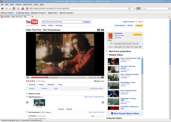Image resolution: width=171 pixels, height=122 pixels.
Task: Click the YouTube logo
Action: [32, 22]
